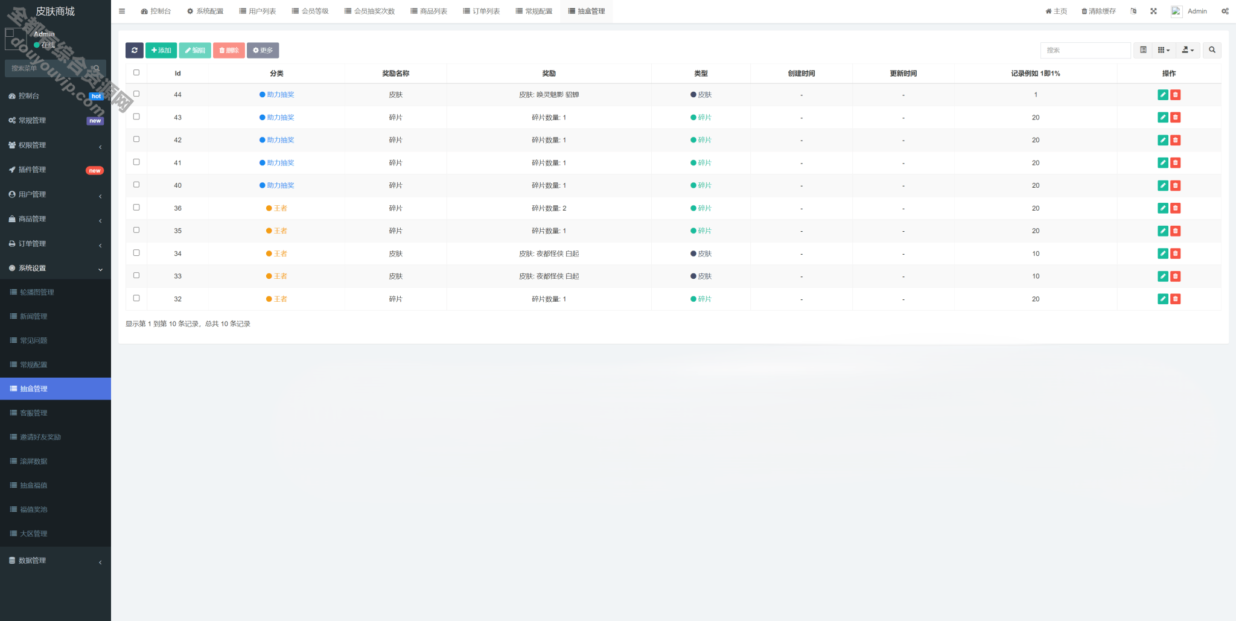Click the red 删除 delete button in toolbar
Viewport: 1236px width, 621px height.
229,50
